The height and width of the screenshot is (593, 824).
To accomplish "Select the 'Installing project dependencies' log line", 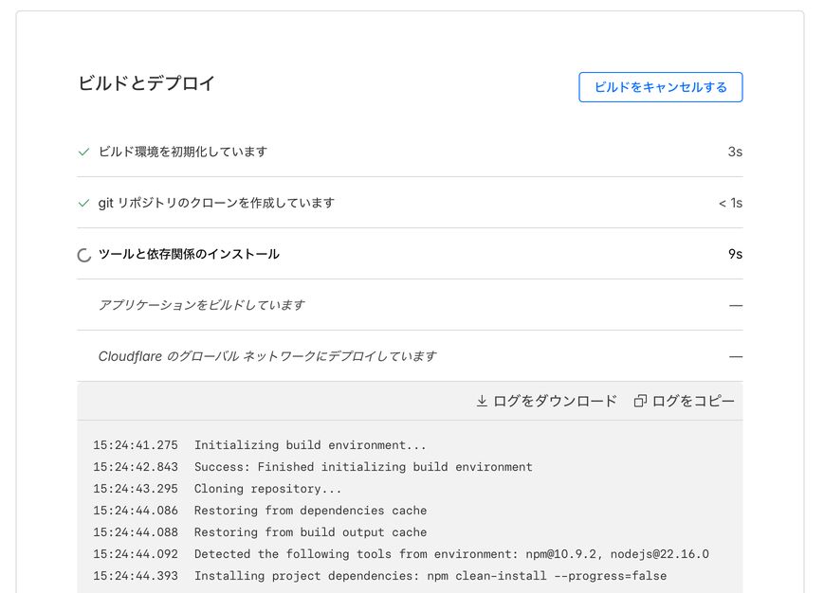I will (430, 576).
